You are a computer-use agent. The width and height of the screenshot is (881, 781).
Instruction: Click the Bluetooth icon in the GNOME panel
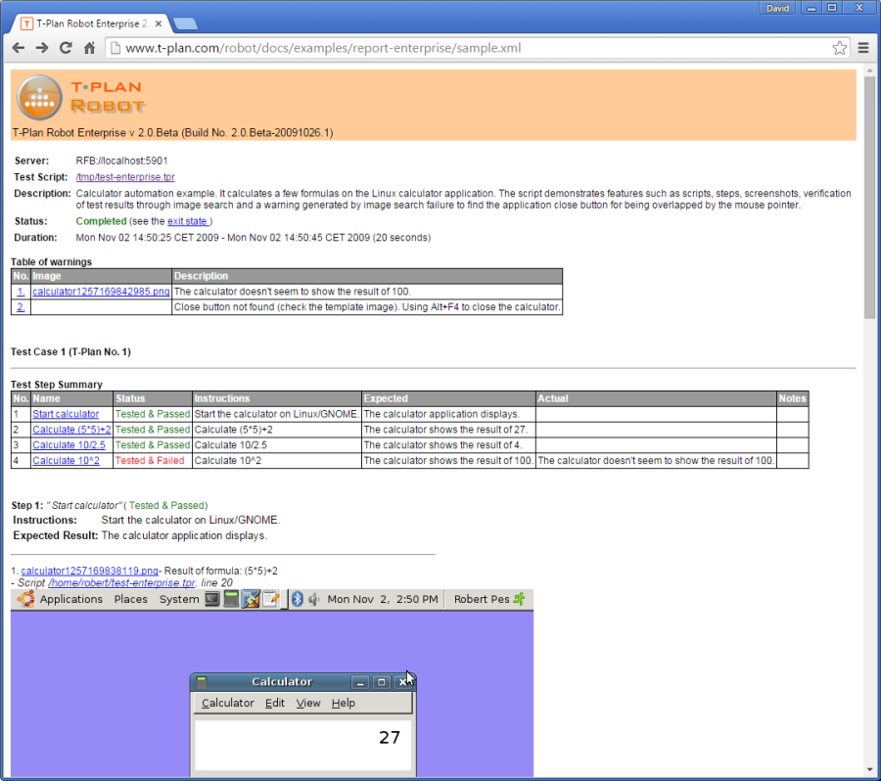298,599
